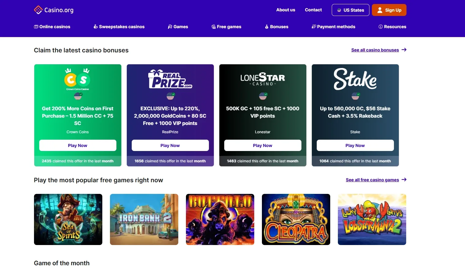
Task: Open the Cleopatra game thumbnail
Action: (x=296, y=219)
